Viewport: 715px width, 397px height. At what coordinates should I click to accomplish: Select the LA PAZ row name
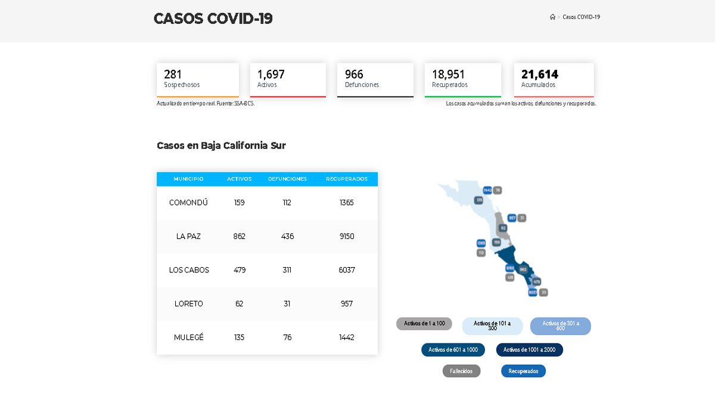click(x=188, y=236)
